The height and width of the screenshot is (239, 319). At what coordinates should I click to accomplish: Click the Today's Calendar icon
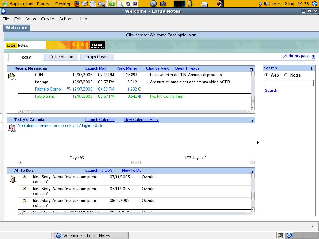click(x=12, y=128)
